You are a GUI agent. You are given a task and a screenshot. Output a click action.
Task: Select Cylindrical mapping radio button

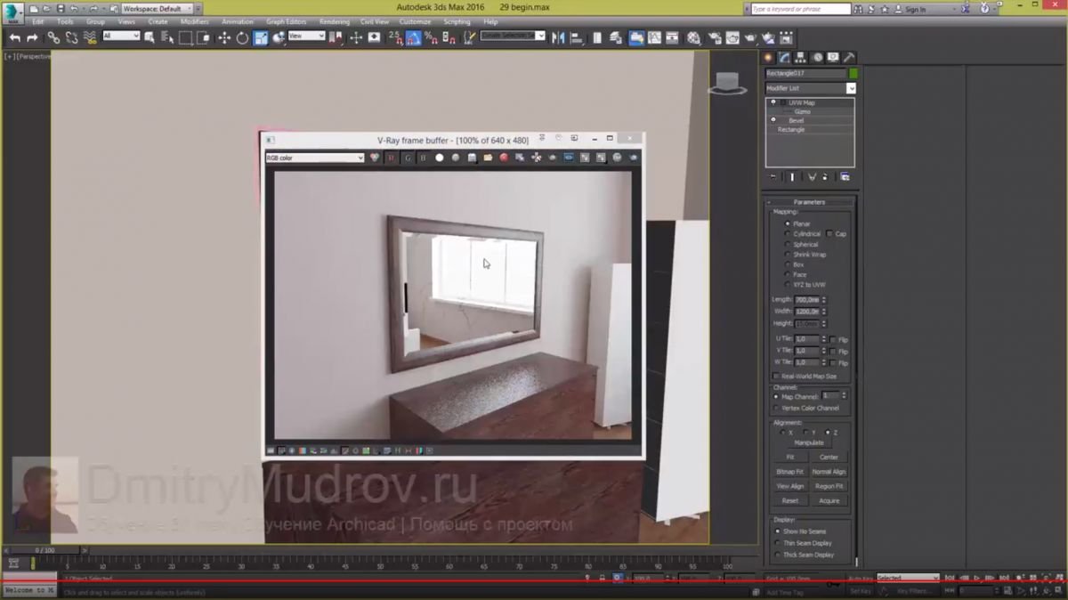point(788,234)
